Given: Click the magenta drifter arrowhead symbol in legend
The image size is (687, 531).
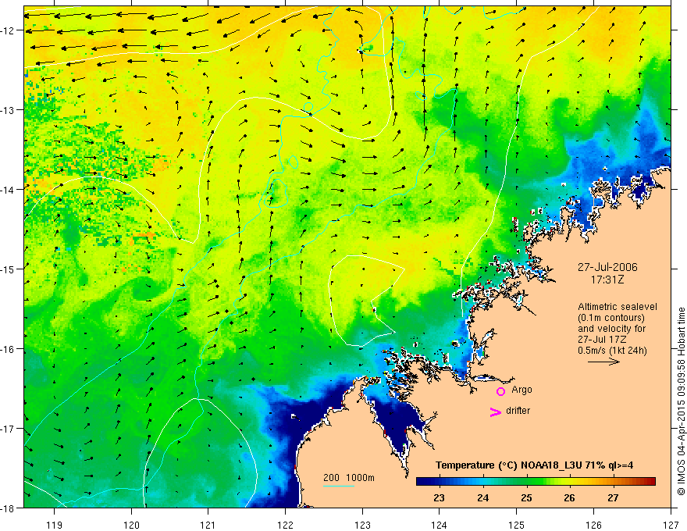Looking at the screenshot, I should tap(496, 412).
